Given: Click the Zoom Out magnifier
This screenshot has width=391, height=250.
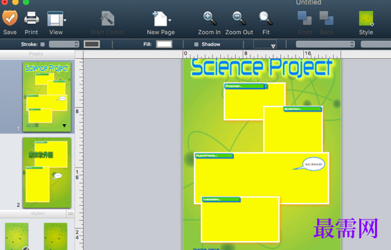Looking at the screenshot, I should 239,18.
